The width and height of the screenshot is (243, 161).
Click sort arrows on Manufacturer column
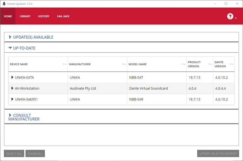coord(124,64)
